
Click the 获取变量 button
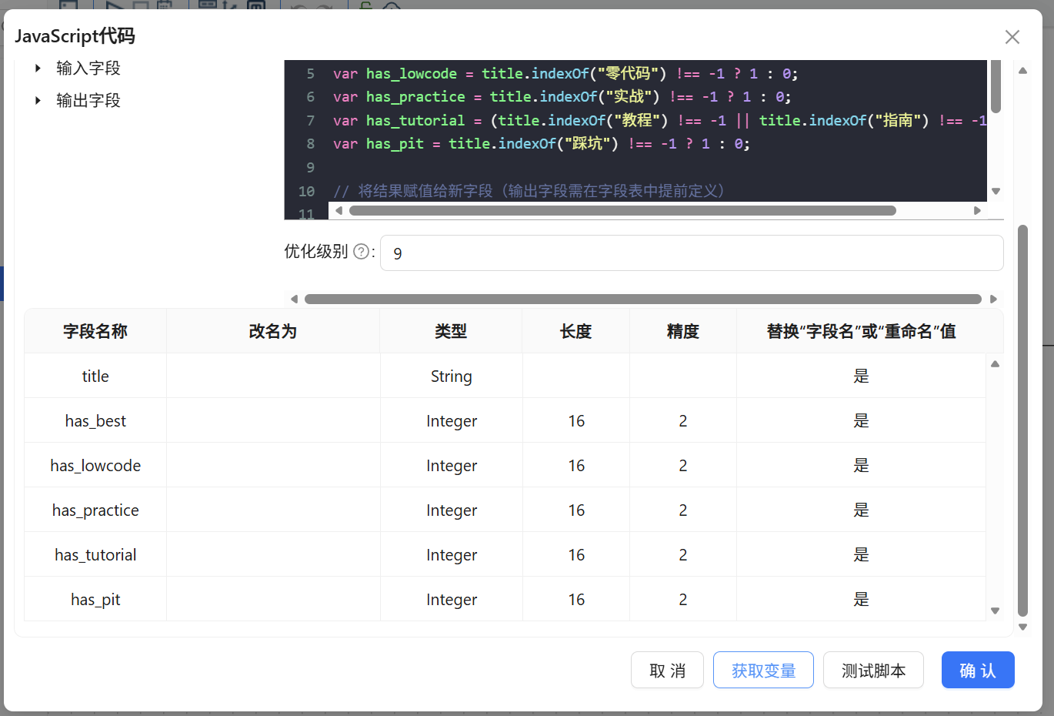763,671
